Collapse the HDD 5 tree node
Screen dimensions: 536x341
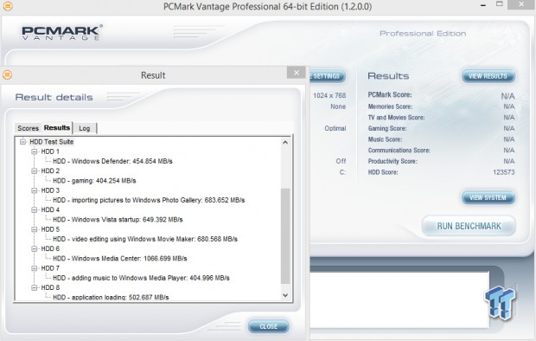pyautogui.click(x=35, y=229)
